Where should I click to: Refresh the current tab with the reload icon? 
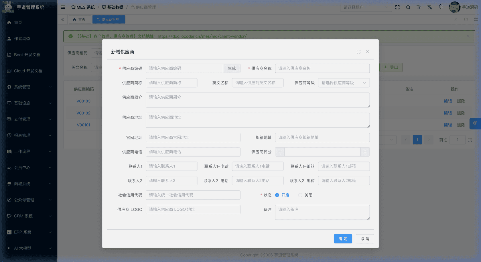pos(466,19)
